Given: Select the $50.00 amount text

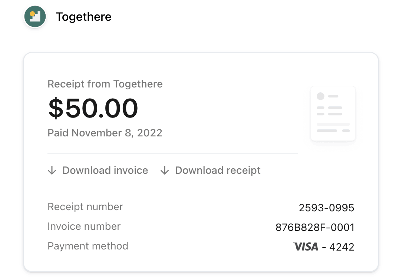Looking at the screenshot, I should (x=93, y=108).
